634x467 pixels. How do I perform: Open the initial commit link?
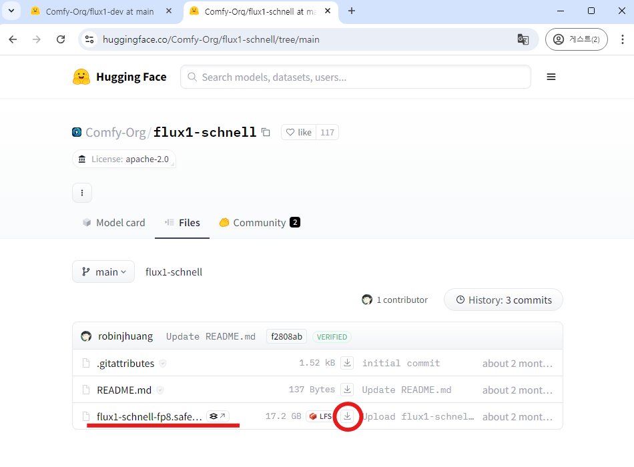pyautogui.click(x=400, y=363)
